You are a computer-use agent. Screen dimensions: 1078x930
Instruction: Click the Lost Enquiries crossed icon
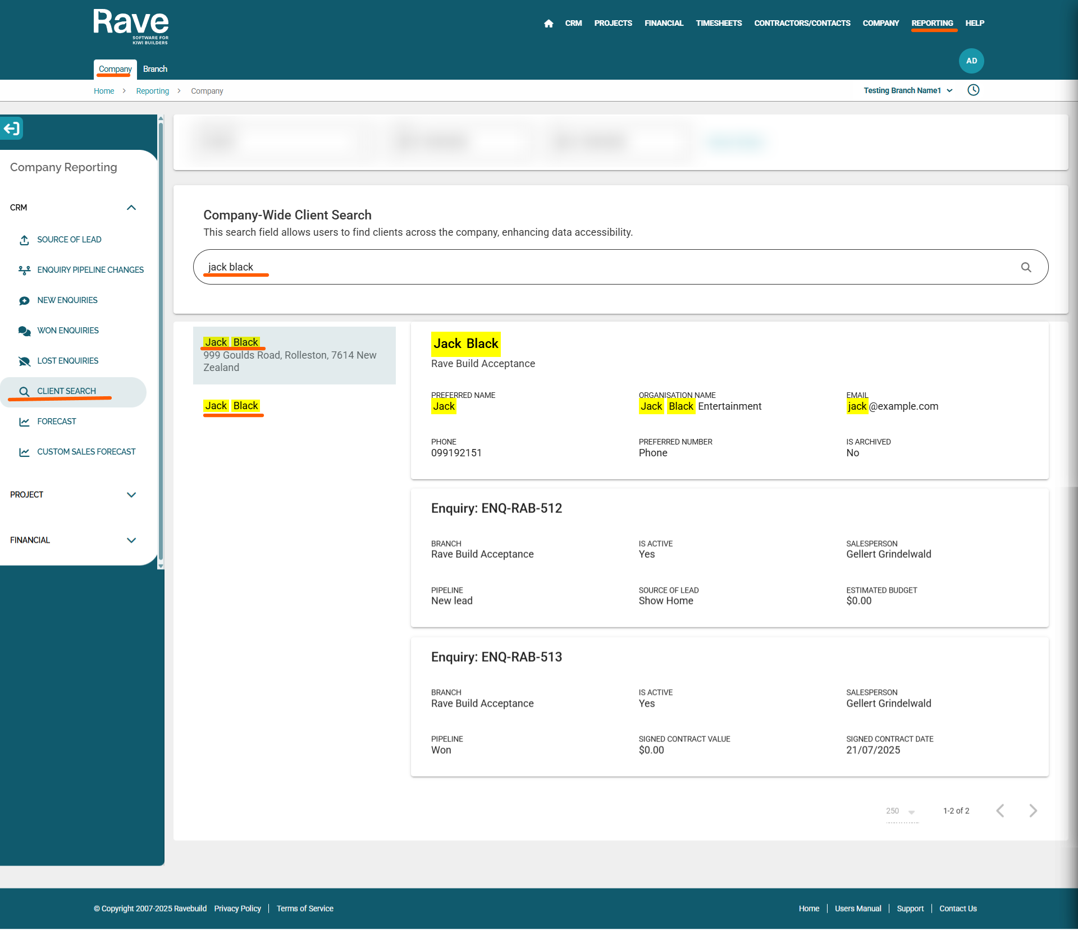click(24, 361)
